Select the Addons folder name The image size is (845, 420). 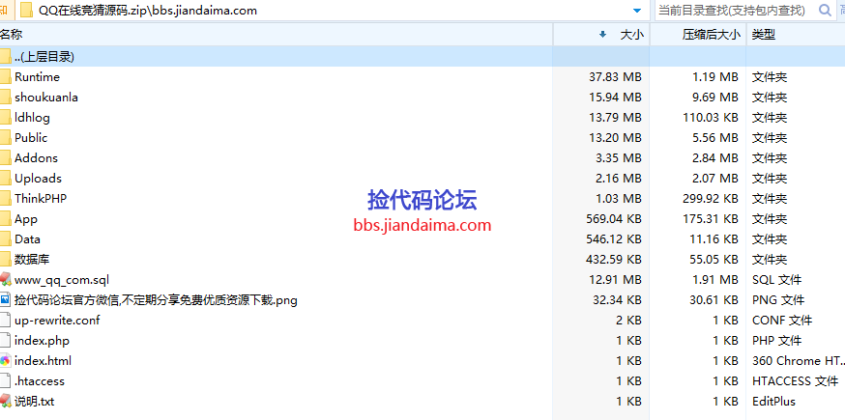click(36, 158)
